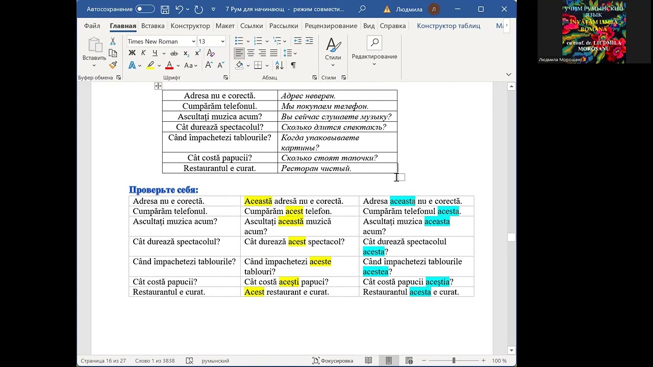Click the румынский language indicator

point(215,360)
